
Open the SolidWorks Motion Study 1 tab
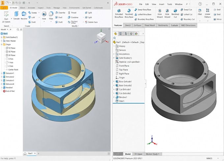click(153, 154)
